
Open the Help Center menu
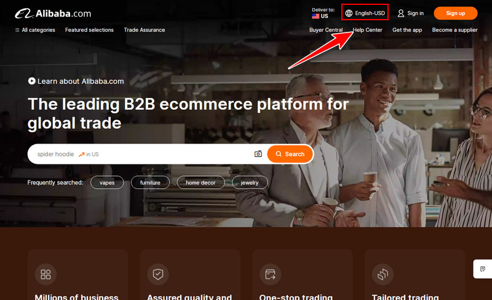[367, 30]
